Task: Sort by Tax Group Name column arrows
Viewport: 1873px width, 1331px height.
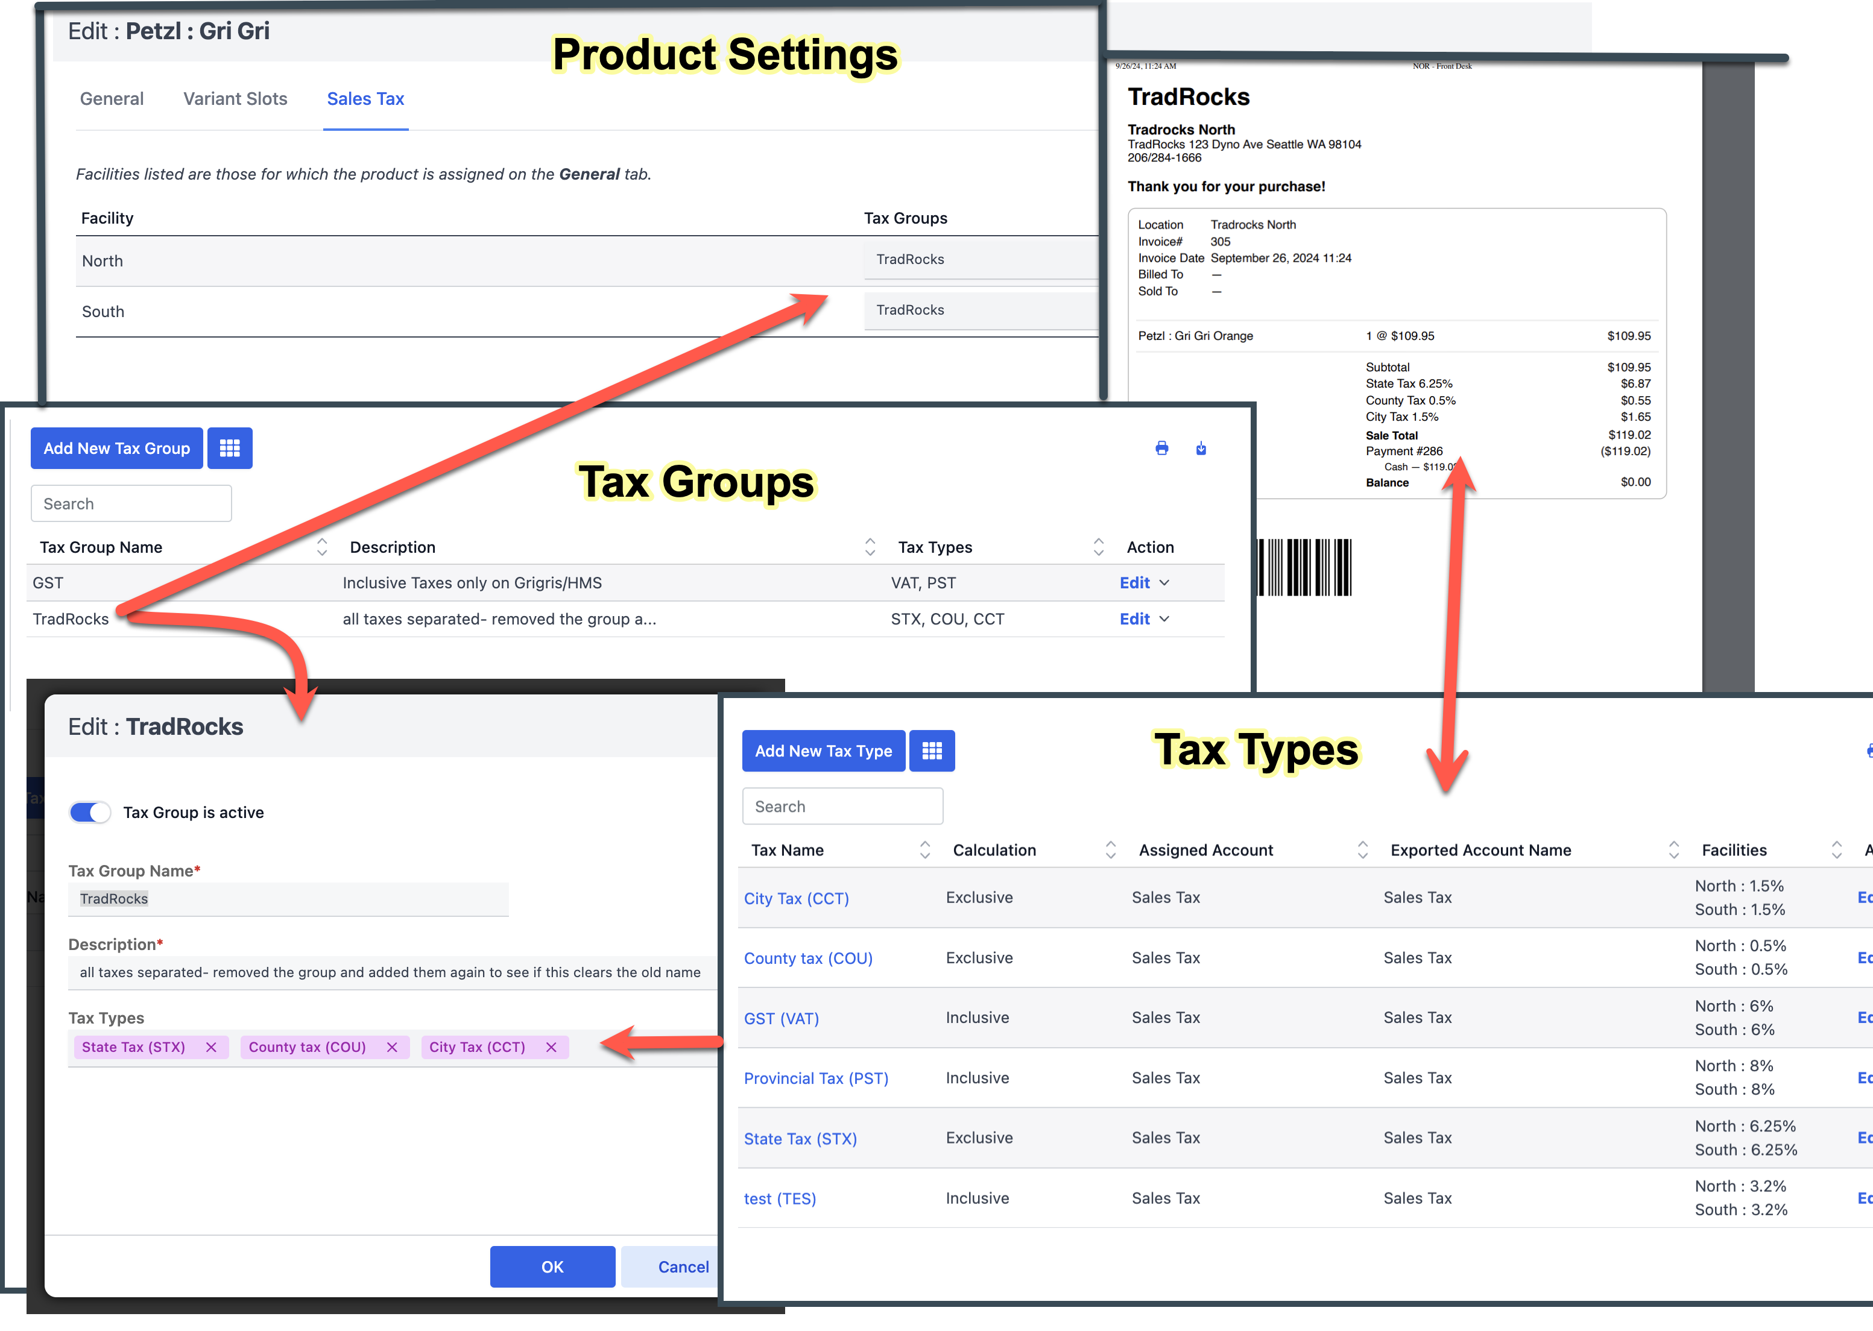Action: (322, 547)
